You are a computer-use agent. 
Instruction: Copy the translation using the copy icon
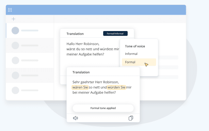coord(131,118)
